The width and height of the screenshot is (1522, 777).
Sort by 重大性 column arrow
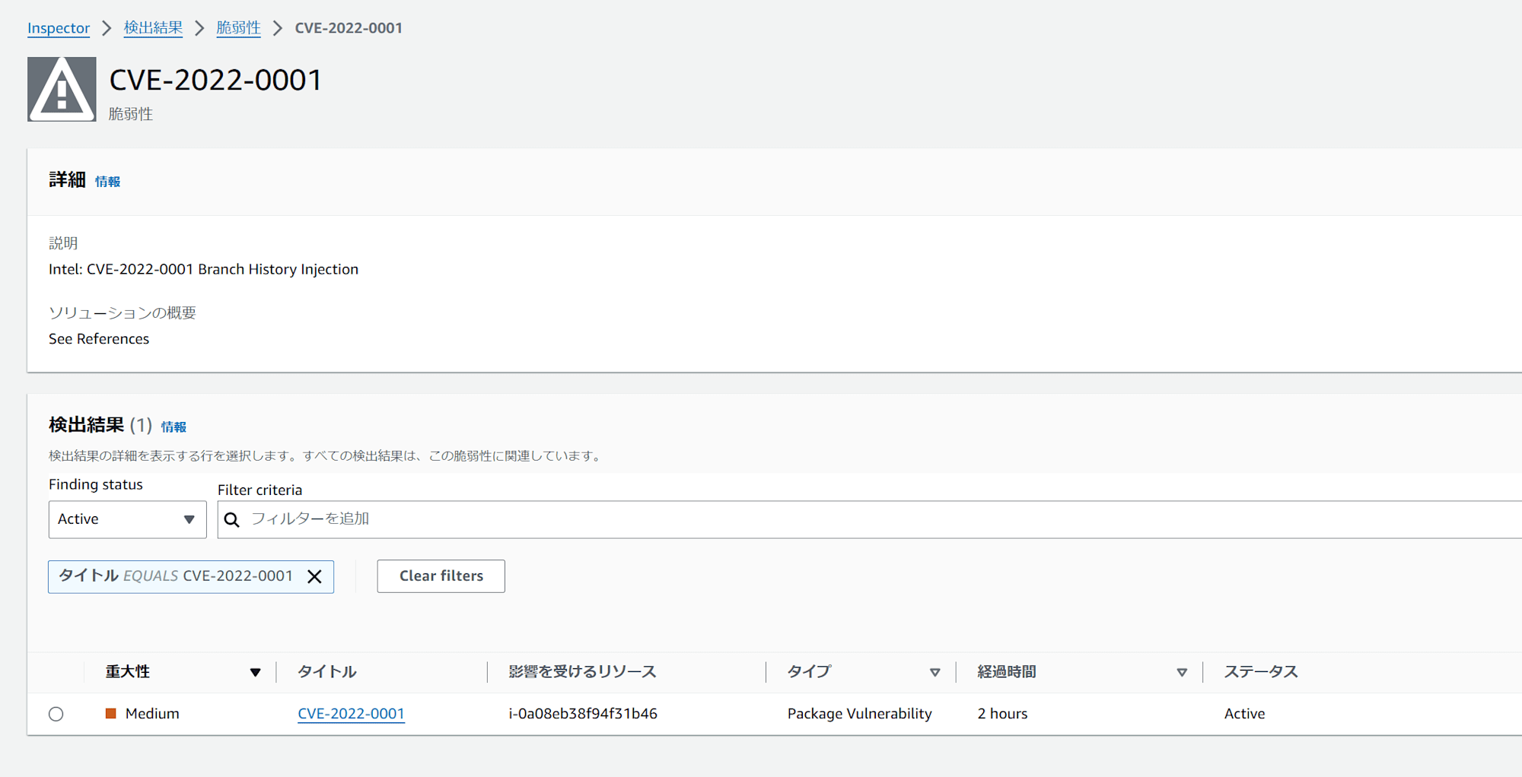pos(255,672)
